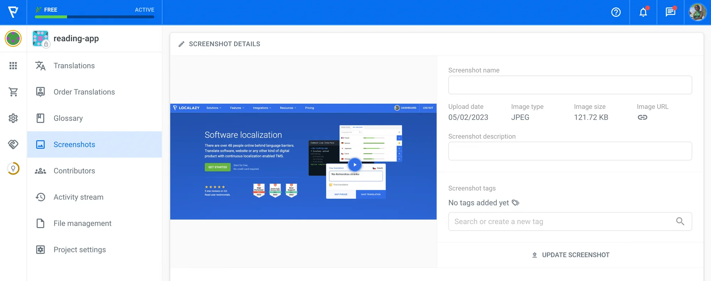The width and height of the screenshot is (711, 281).
Task: Click the Screenshot name input field
Action: coord(570,85)
